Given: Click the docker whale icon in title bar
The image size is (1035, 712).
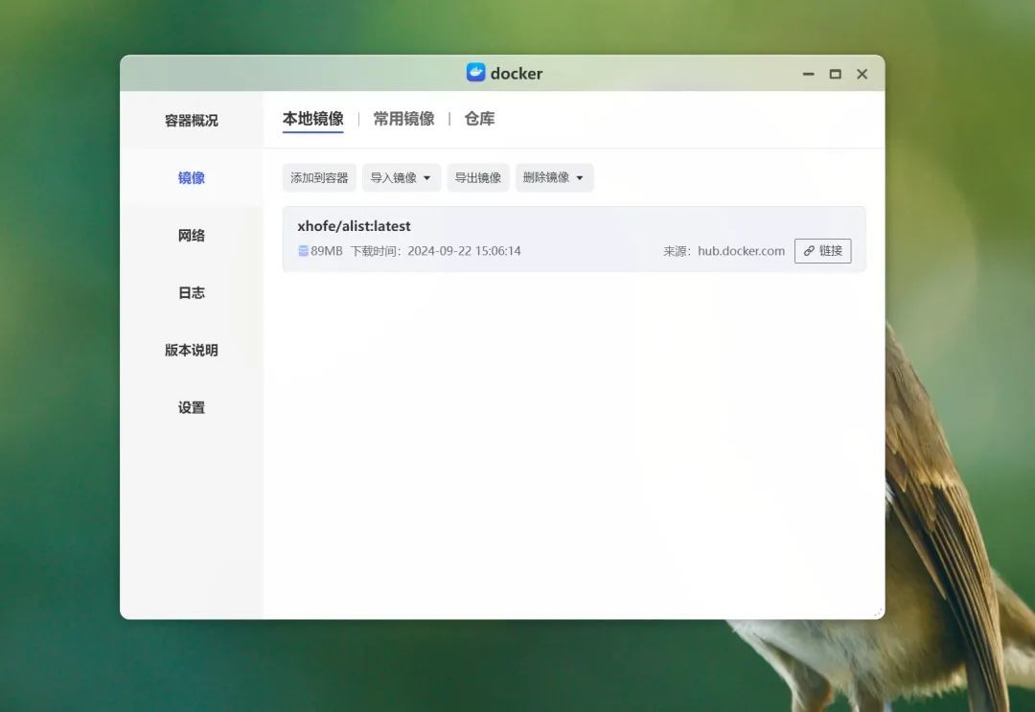Looking at the screenshot, I should click(x=475, y=73).
